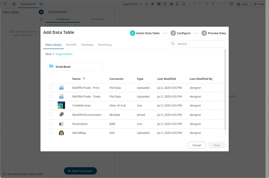Screen dimensions: 269x178
Task: Sort by Name column arrow
Action: [x=84, y=79]
